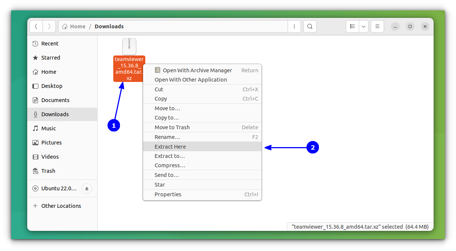The width and height of the screenshot is (456, 251).
Task: Open search with the magnifier icon
Action: [x=310, y=26]
